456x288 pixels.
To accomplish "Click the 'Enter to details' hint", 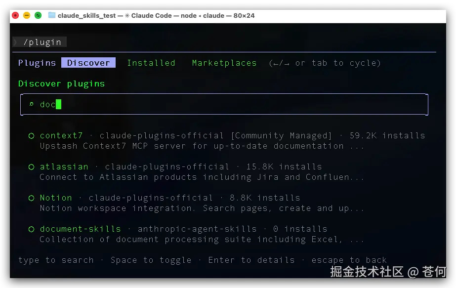I will pyautogui.click(x=251, y=260).
